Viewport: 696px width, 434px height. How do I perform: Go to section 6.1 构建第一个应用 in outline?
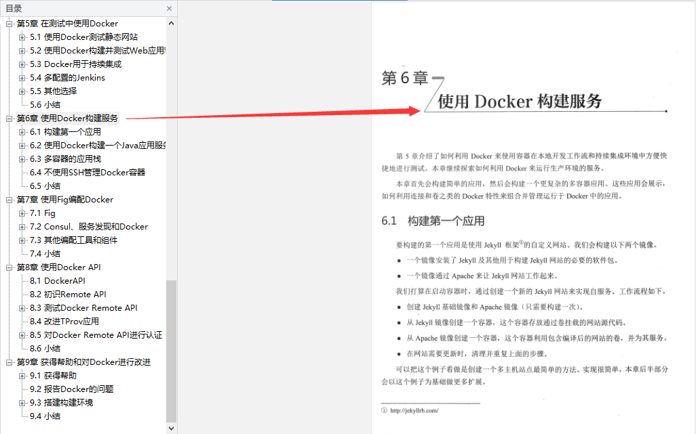[x=65, y=132]
